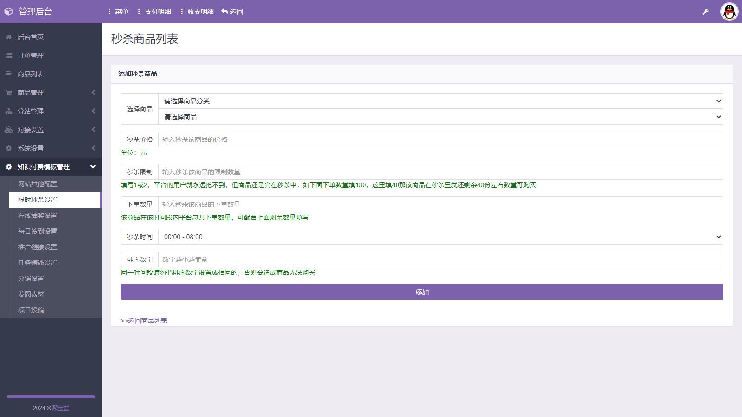Open the 请选择商品分类 dropdown
Viewport: 742px width, 417px height.
pyautogui.click(x=440, y=101)
